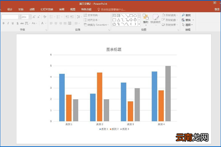Screen dimensions: 221x147
Task: Increase font size with larger A icon
Action: point(34,17)
